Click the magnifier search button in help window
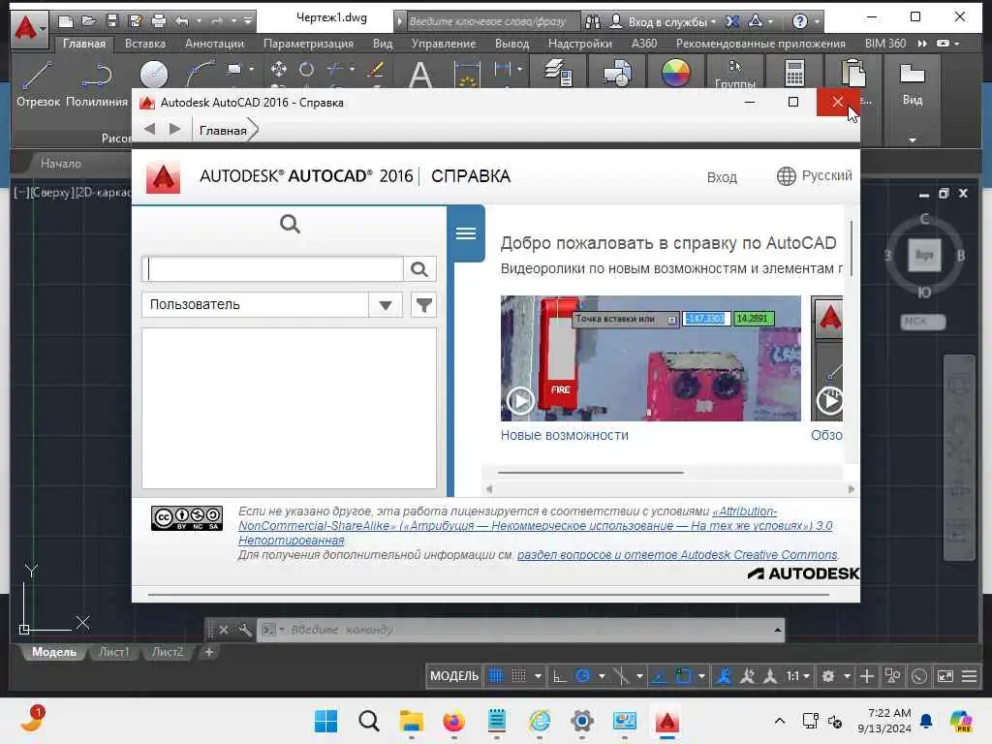The height and width of the screenshot is (744, 992). [x=418, y=269]
